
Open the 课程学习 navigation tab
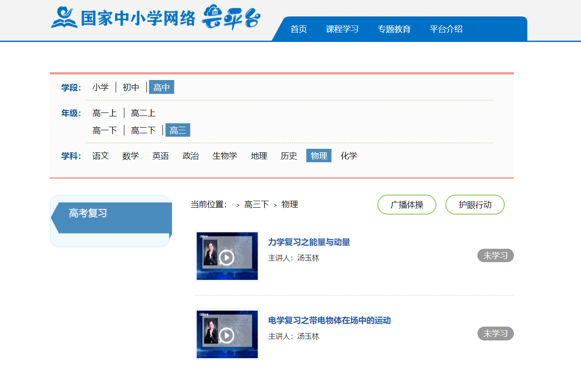click(342, 29)
